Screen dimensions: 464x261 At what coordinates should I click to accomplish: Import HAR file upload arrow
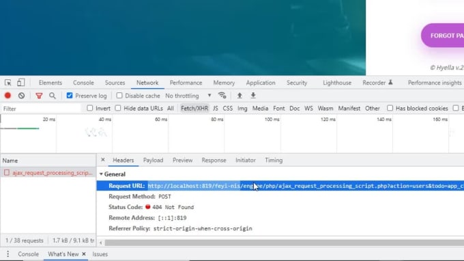click(x=240, y=96)
